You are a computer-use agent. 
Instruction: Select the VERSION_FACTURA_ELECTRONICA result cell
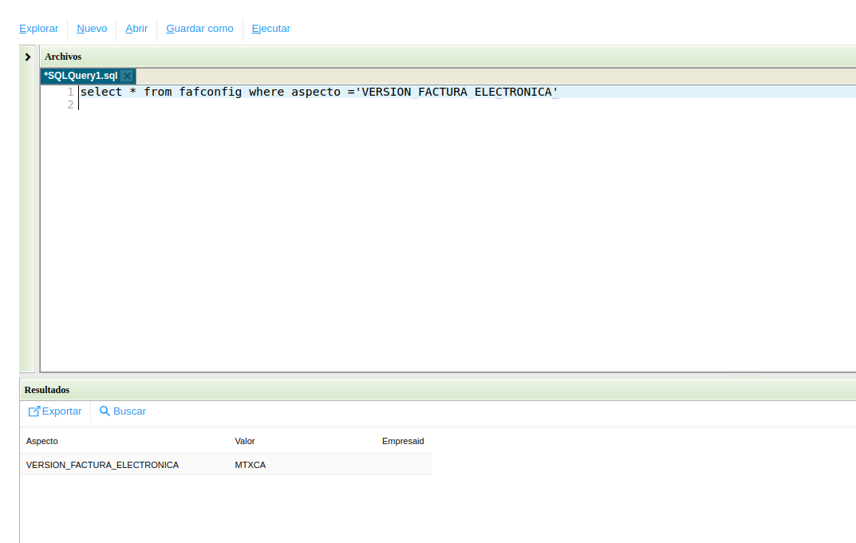coord(103,465)
